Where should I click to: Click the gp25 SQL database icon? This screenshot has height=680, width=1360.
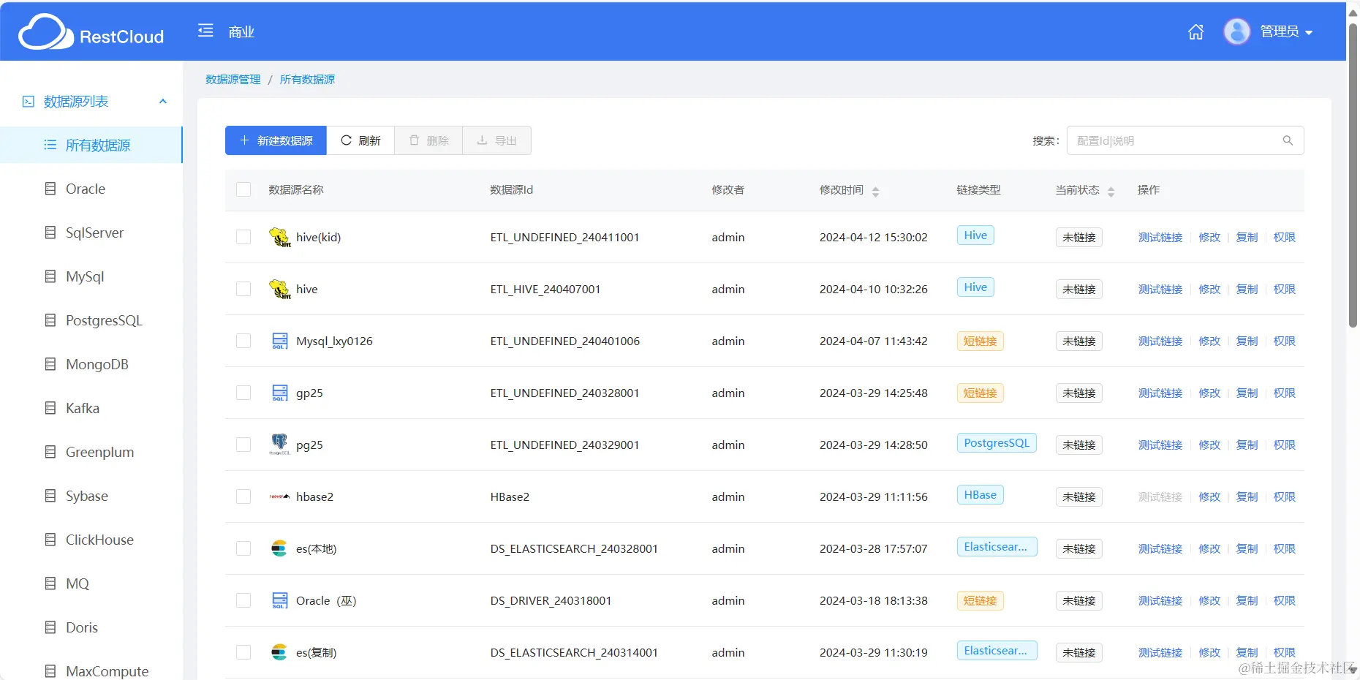pyautogui.click(x=279, y=393)
